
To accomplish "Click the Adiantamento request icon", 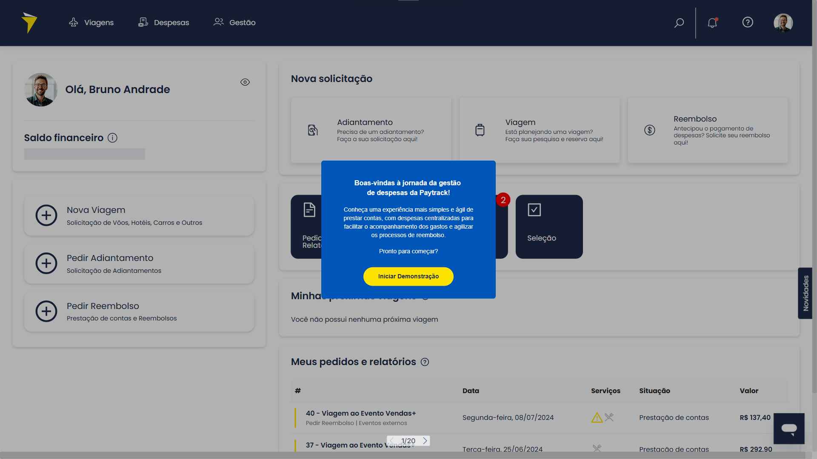I will click(x=313, y=130).
